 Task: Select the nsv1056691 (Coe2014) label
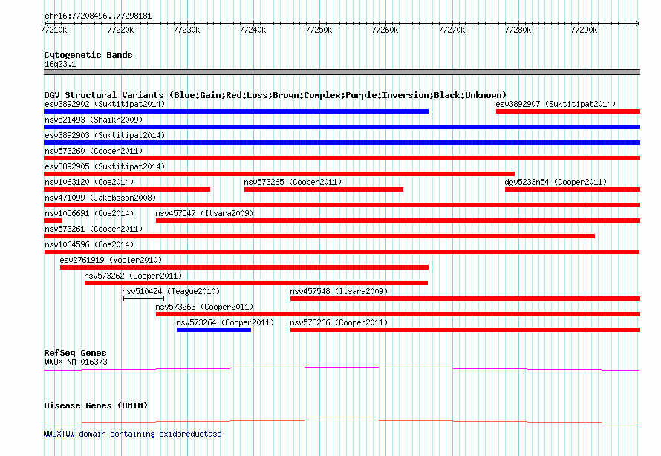[x=89, y=213]
